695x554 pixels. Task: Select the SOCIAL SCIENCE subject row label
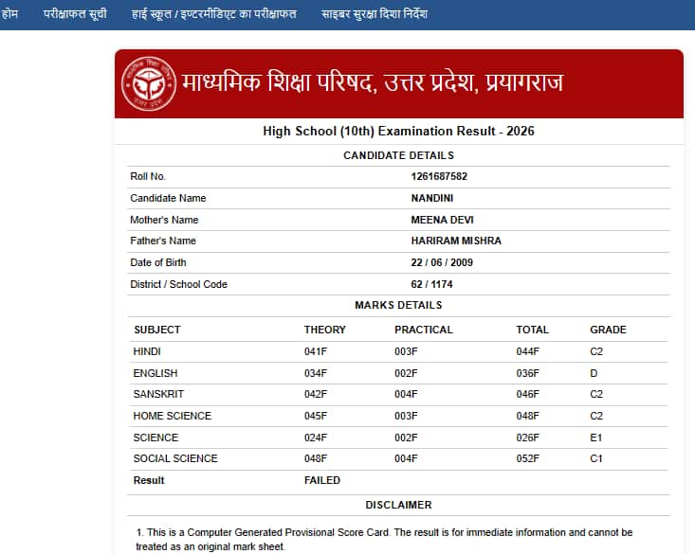[x=175, y=458]
